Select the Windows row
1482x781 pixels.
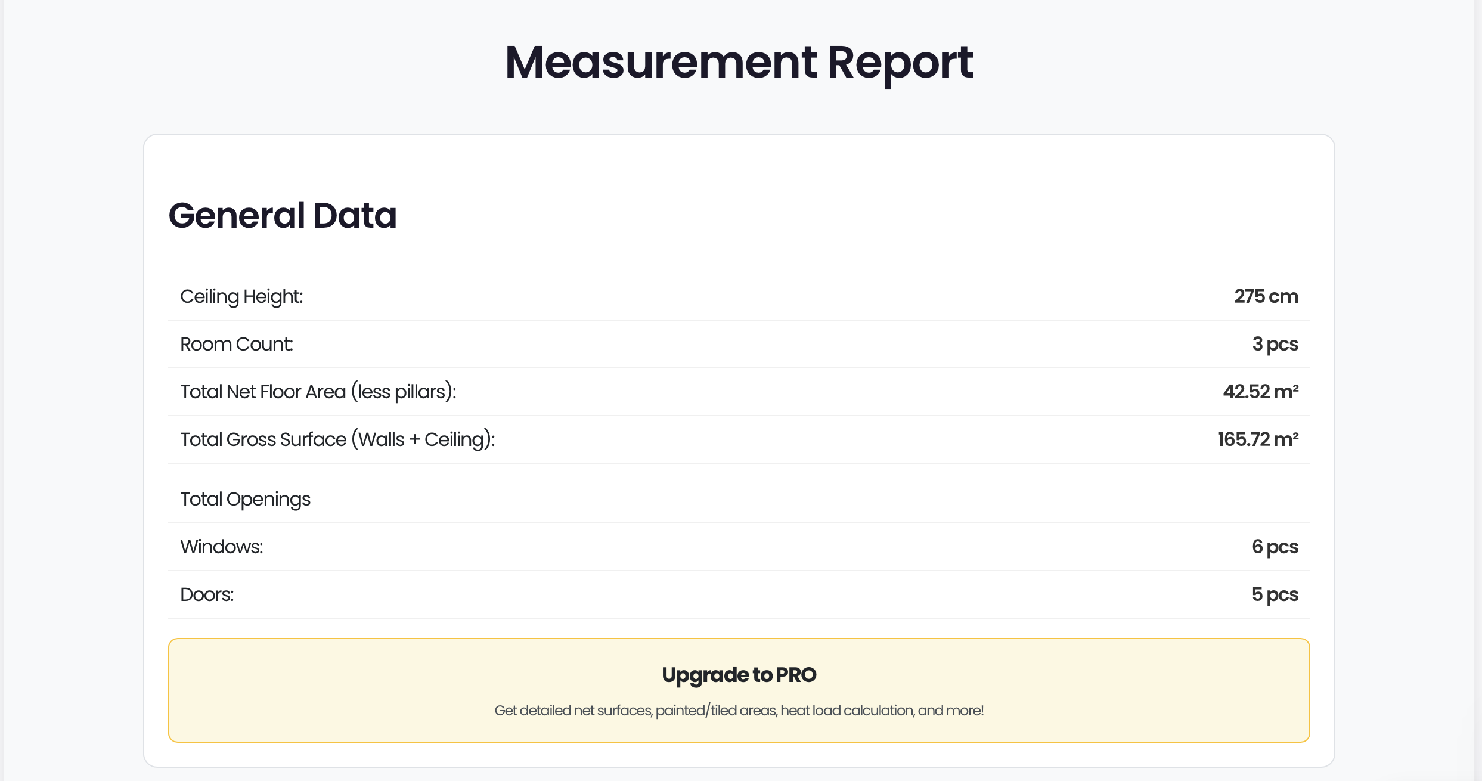(x=739, y=547)
